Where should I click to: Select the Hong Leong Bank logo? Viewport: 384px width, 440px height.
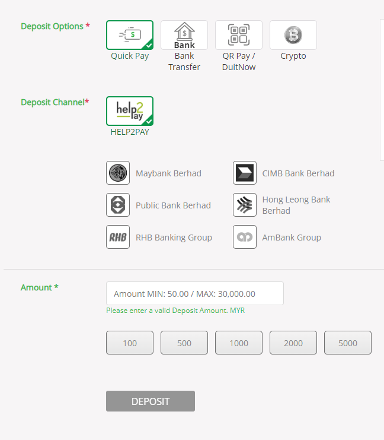click(x=245, y=205)
